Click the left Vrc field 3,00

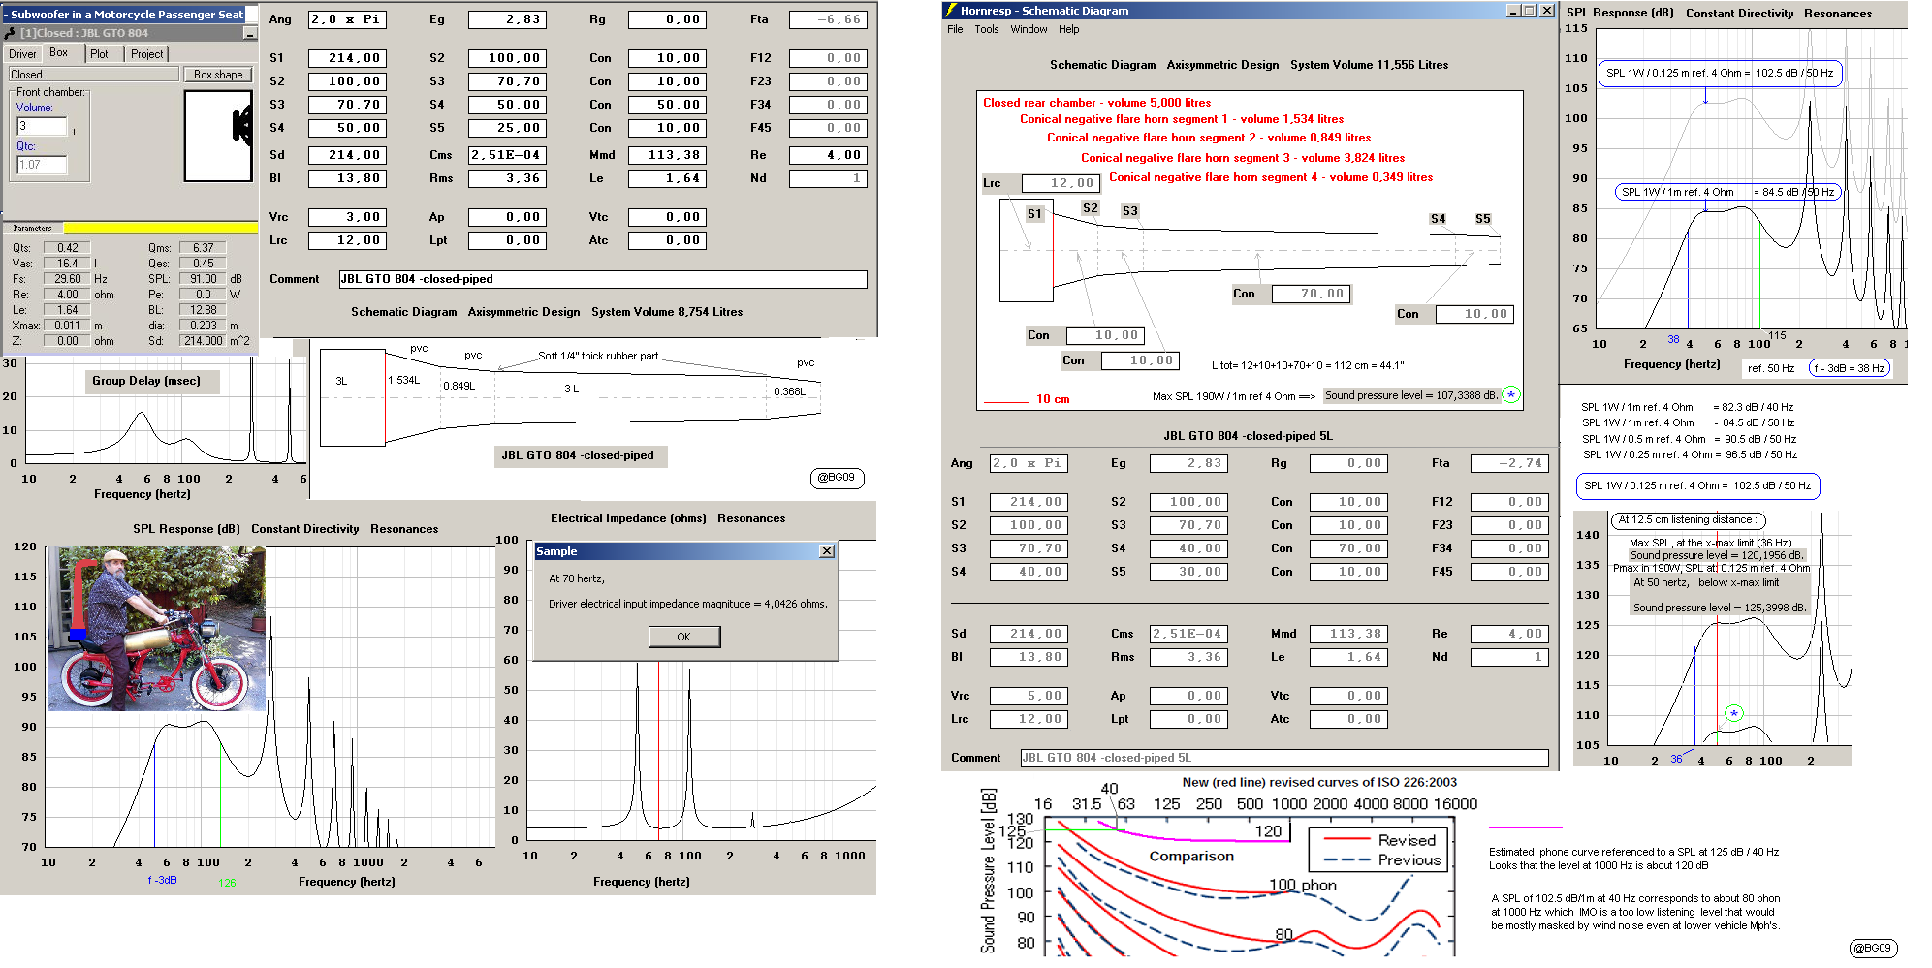coord(347,217)
